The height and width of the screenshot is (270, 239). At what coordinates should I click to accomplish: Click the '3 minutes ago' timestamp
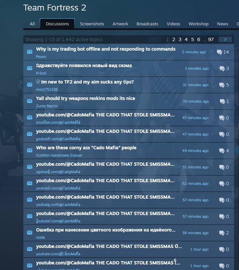pyautogui.click(x=197, y=68)
